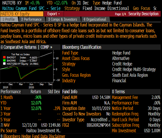Click the Industry value Financial
The image size is (162, 138).
click(119, 81)
